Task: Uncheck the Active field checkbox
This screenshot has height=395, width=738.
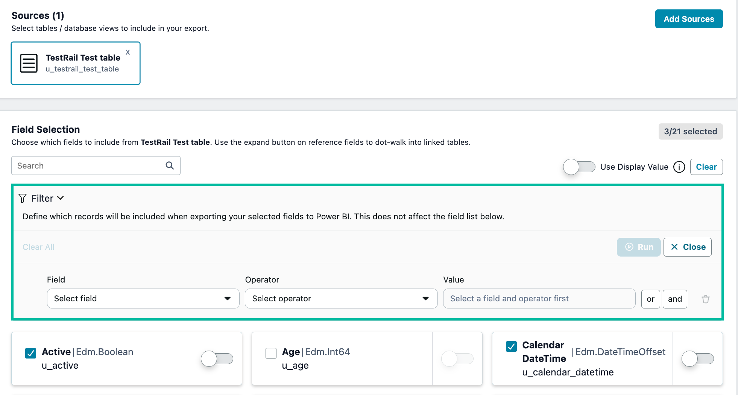Action: [30, 353]
